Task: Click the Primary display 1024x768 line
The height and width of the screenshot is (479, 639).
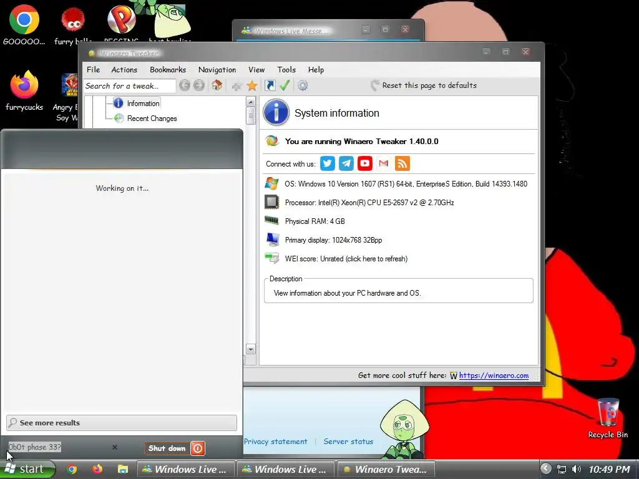Action: coord(333,240)
